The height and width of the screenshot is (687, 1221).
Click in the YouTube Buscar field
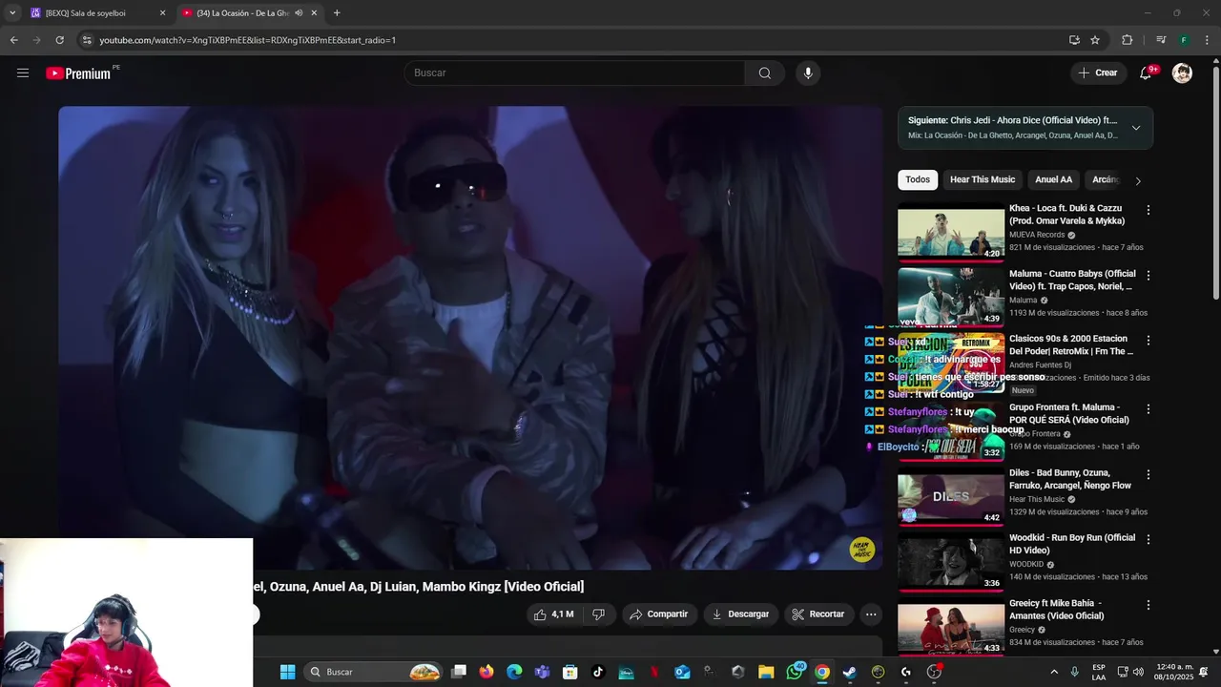point(574,73)
